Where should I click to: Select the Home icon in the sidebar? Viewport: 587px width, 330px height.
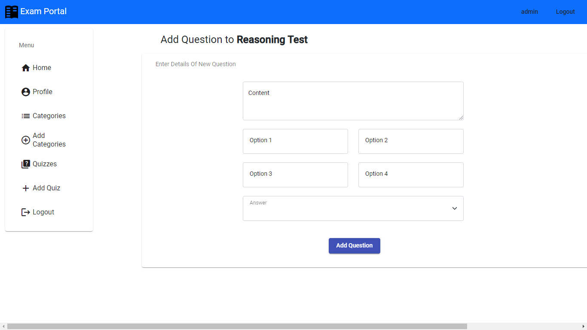25,67
